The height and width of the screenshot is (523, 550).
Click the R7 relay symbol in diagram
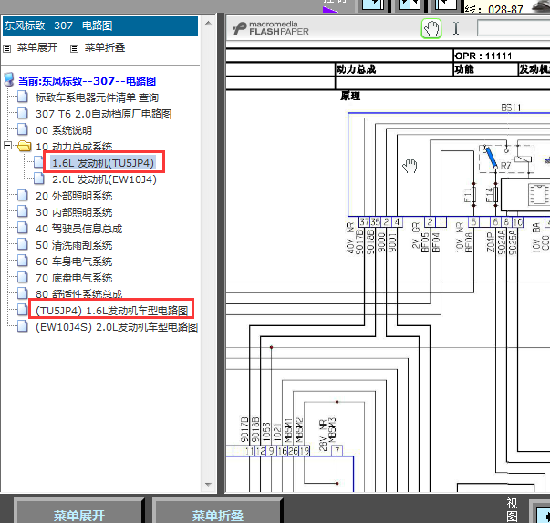[506, 158]
